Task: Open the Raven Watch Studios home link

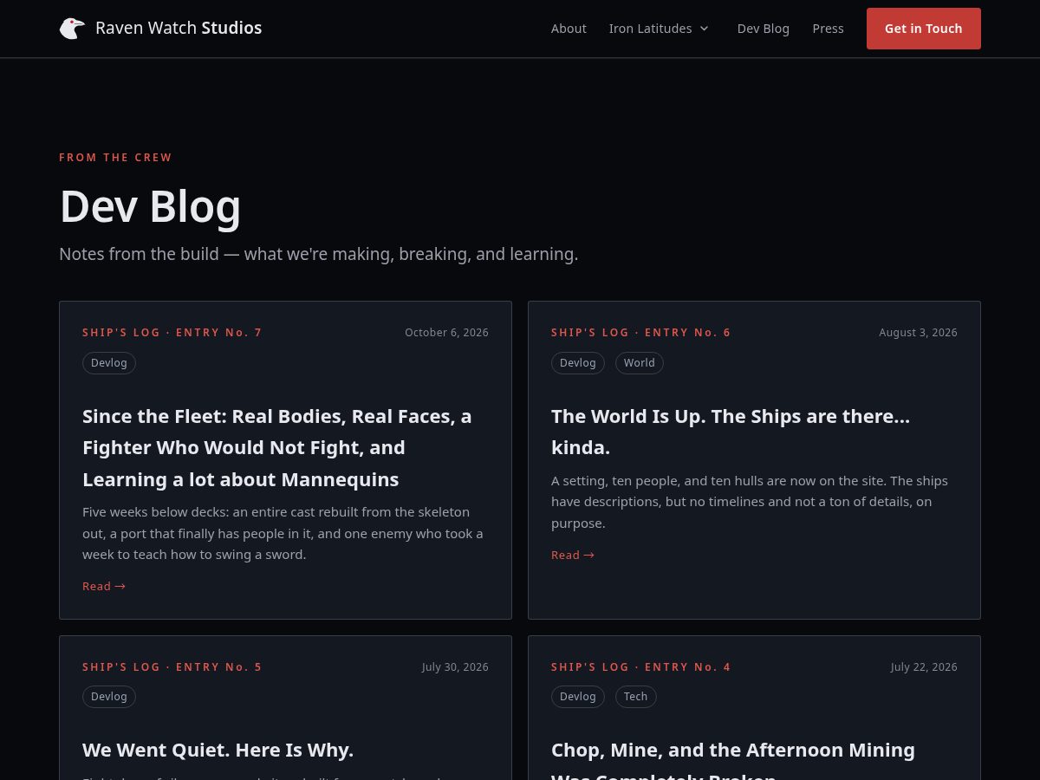Action: 160,29
